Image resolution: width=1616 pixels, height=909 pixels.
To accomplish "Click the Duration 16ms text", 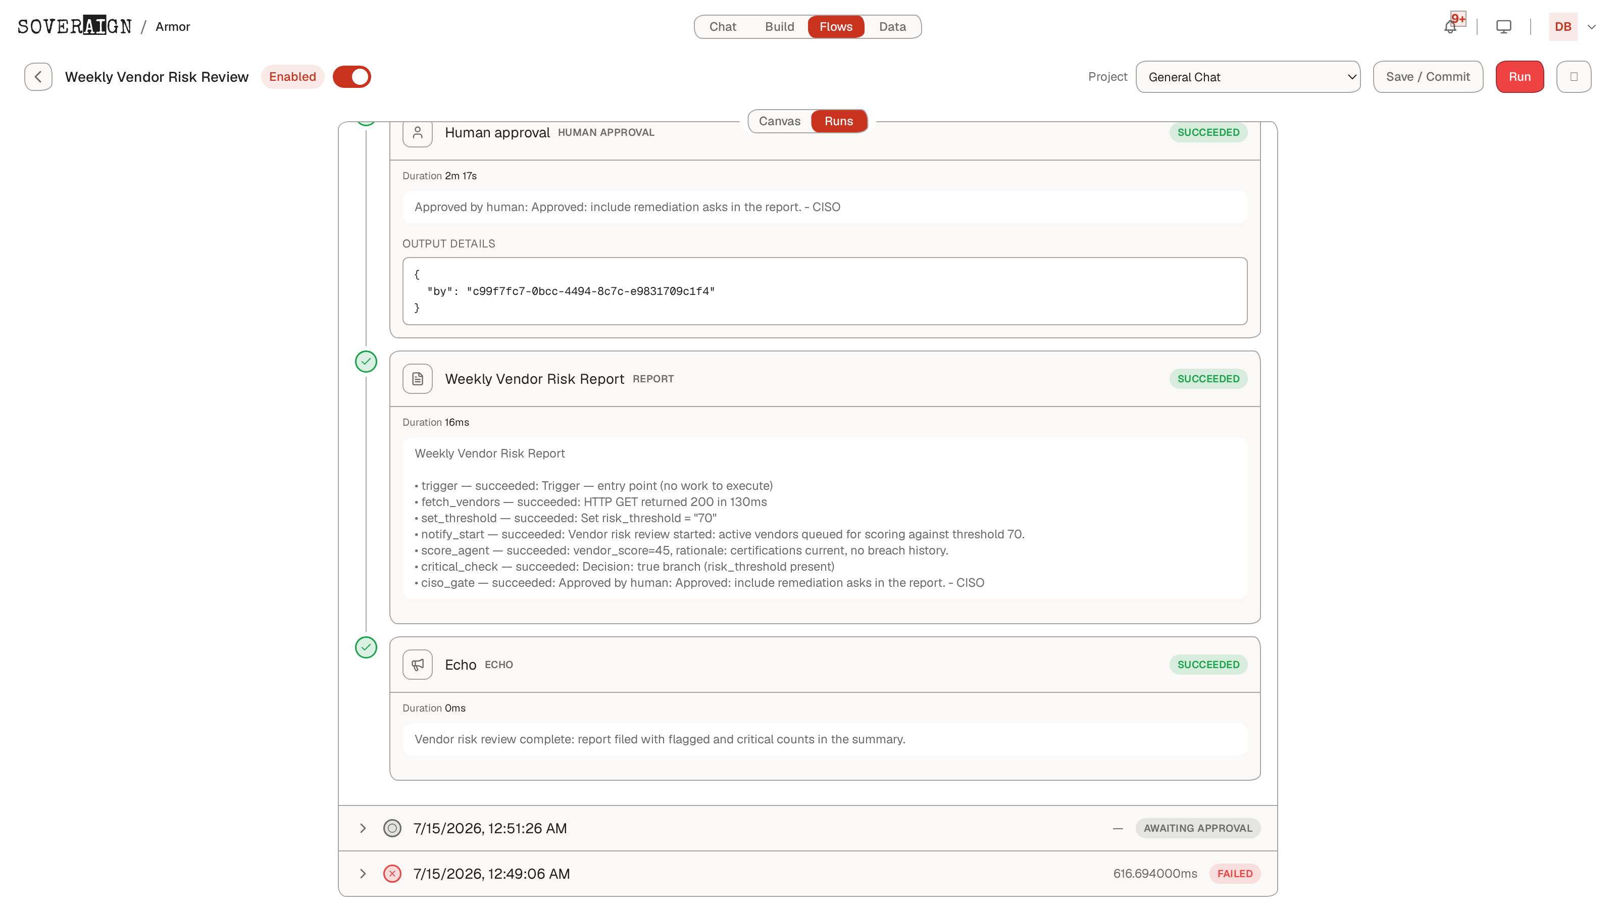I will point(435,422).
